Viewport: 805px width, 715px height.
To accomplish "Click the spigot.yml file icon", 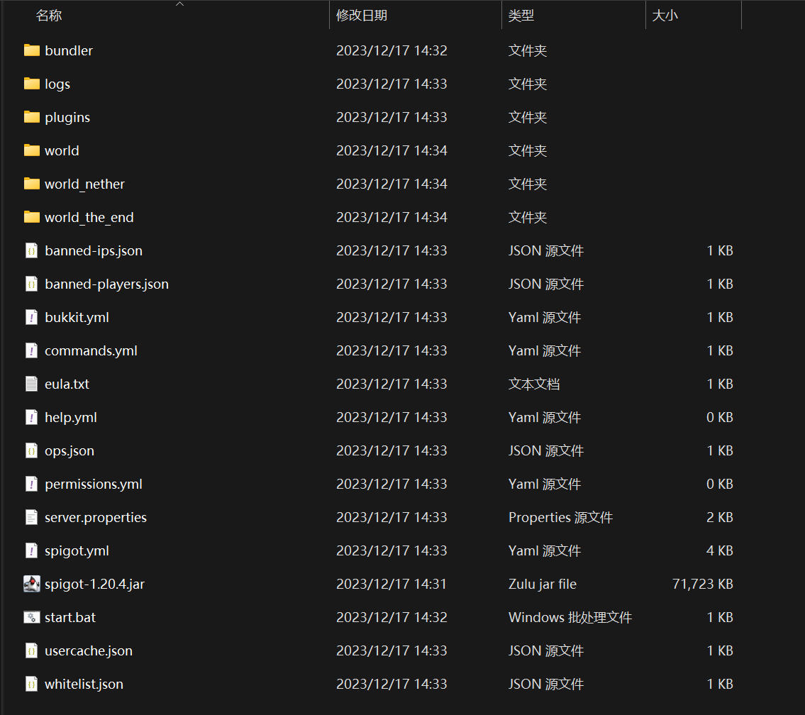I will coord(32,550).
